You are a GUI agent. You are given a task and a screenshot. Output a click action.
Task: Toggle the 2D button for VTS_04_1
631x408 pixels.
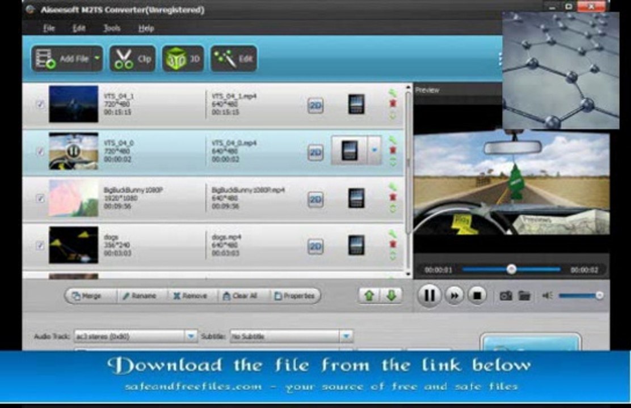point(315,106)
